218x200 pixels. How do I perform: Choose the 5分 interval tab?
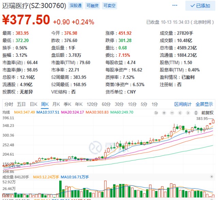[144, 104]
